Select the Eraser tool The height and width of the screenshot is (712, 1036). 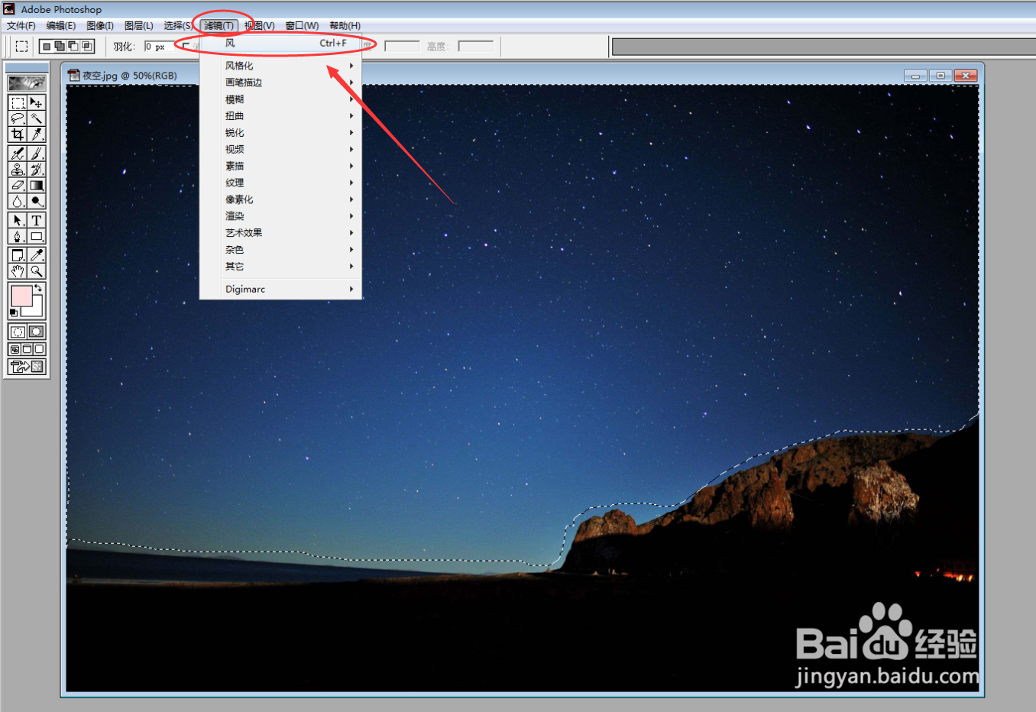(x=18, y=186)
